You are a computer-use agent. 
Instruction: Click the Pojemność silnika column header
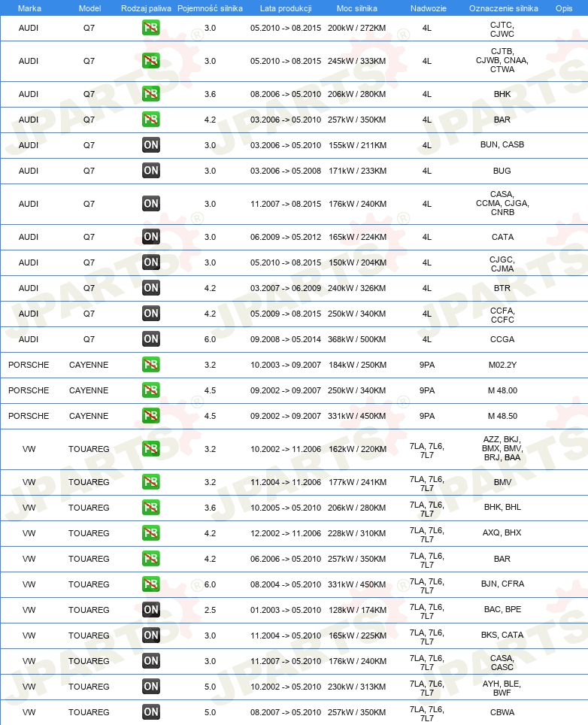pyautogui.click(x=210, y=8)
